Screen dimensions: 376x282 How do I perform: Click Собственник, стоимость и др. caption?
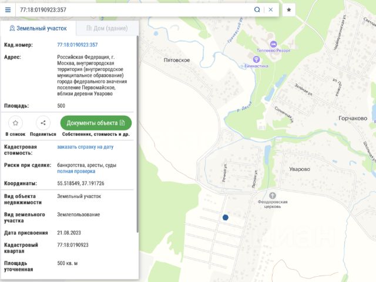(96, 135)
